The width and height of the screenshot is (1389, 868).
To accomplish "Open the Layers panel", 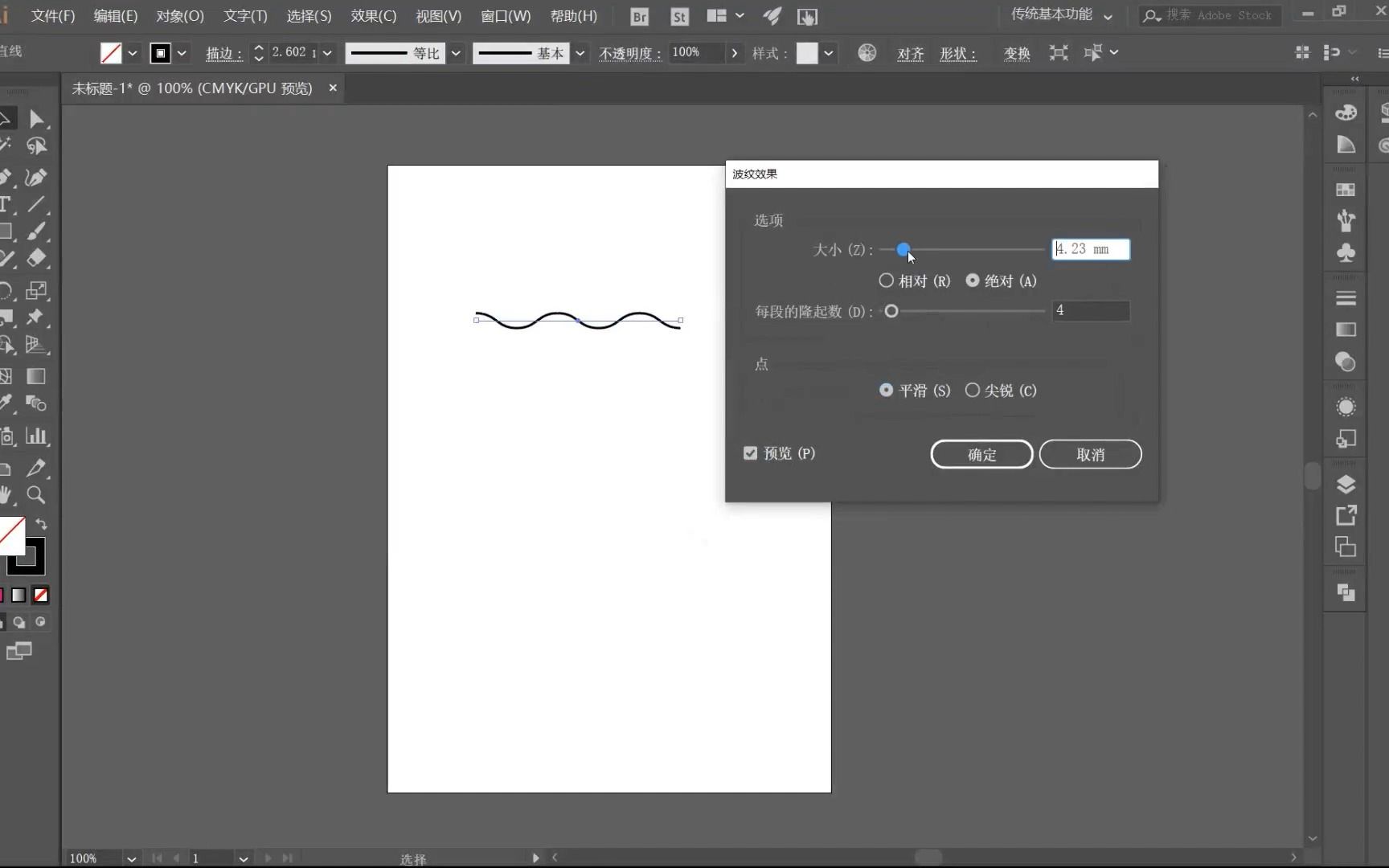I will [x=1346, y=484].
